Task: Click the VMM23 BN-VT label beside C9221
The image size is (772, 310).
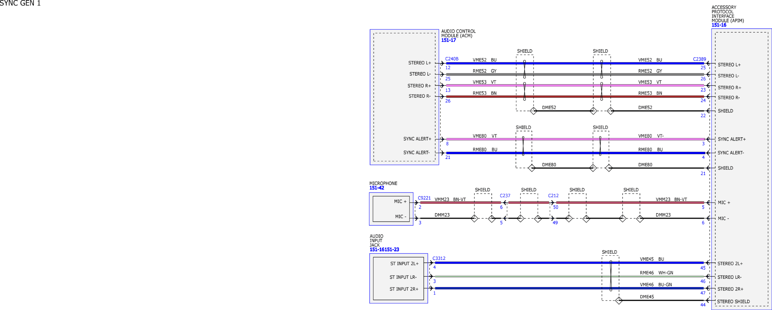Action: click(450, 199)
